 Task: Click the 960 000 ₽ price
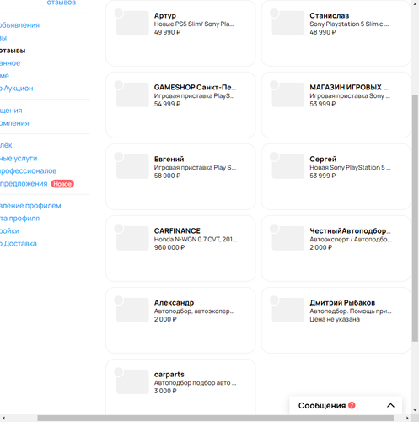point(169,247)
